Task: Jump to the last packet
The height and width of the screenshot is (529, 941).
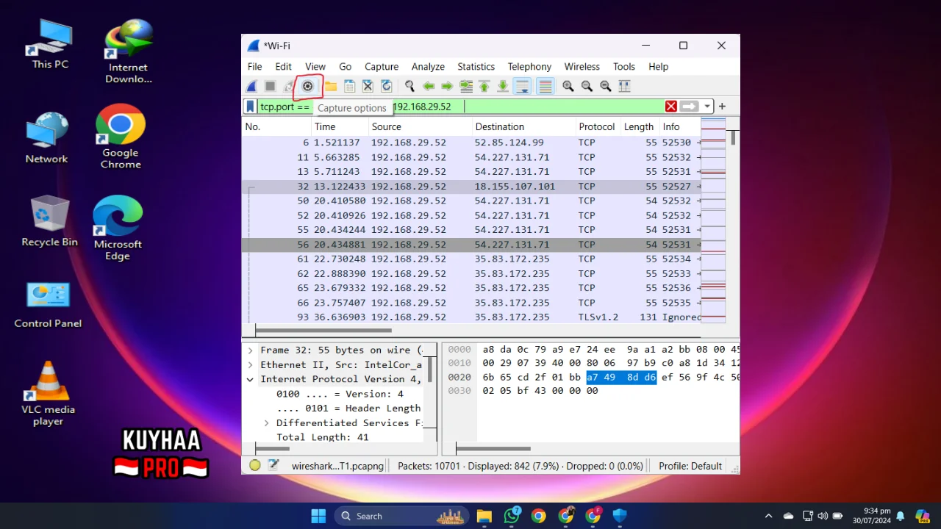Action: (x=503, y=86)
